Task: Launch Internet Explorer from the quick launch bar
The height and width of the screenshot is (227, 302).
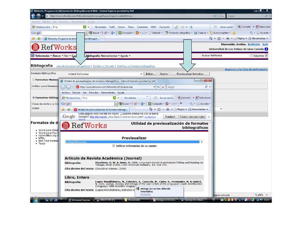Action: pyautogui.click(x=51, y=200)
